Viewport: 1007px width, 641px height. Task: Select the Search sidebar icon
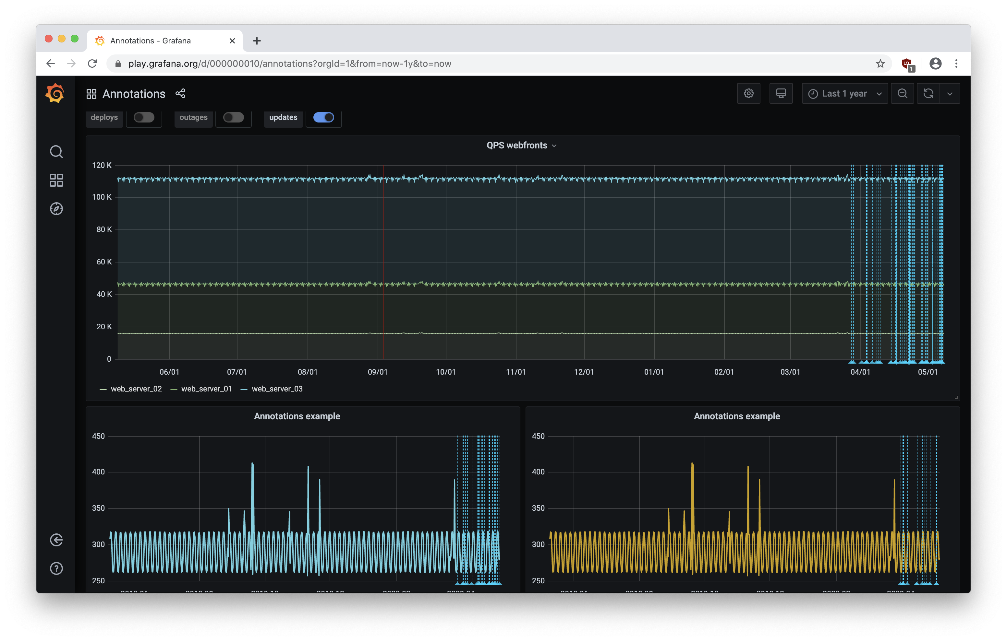pos(56,152)
